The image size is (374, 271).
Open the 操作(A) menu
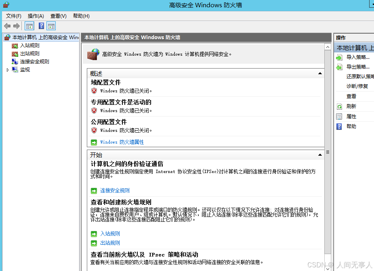pos(36,16)
